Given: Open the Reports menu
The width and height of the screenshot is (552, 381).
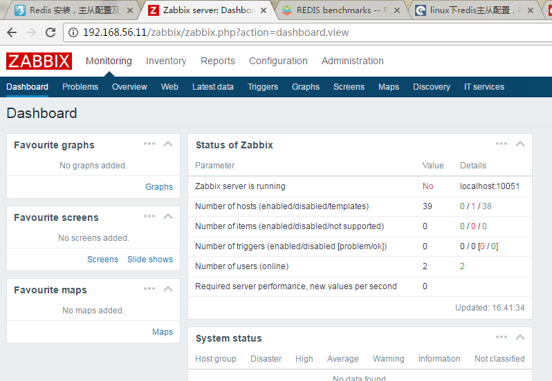Looking at the screenshot, I should (x=218, y=61).
